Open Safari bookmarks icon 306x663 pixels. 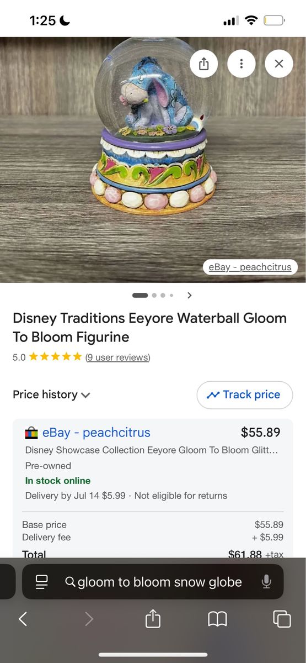coord(217,619)
